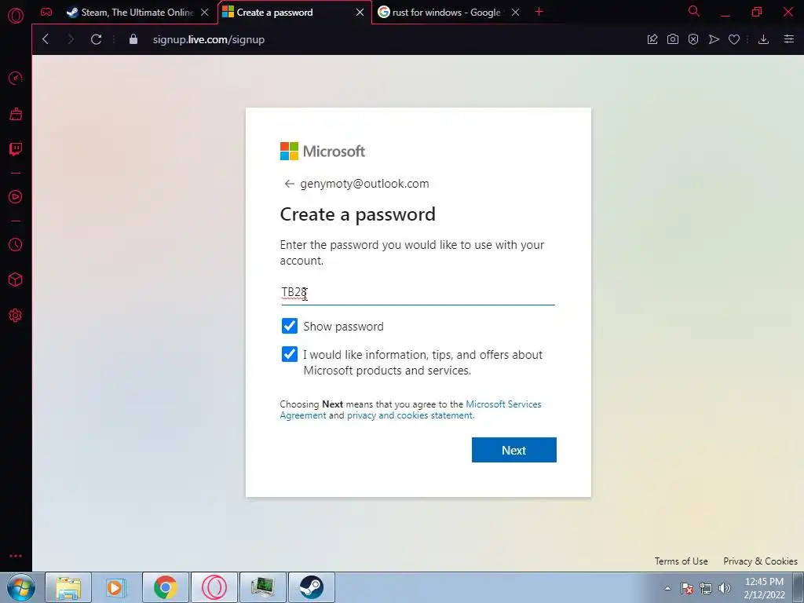Close the rust for windows tab

515,13
